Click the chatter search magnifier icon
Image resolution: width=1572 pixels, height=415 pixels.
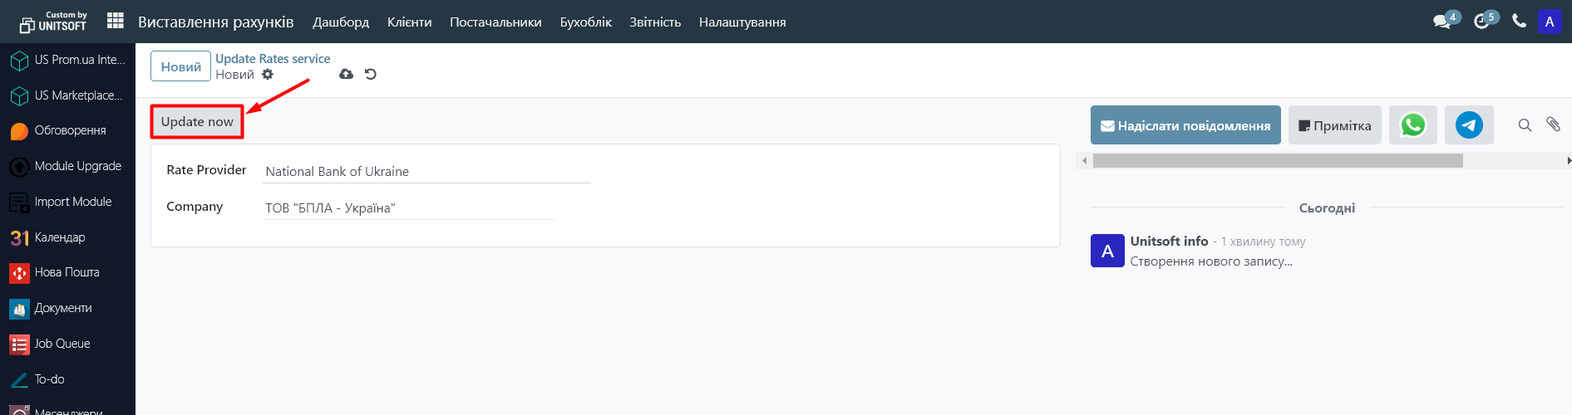point(1525,125)
